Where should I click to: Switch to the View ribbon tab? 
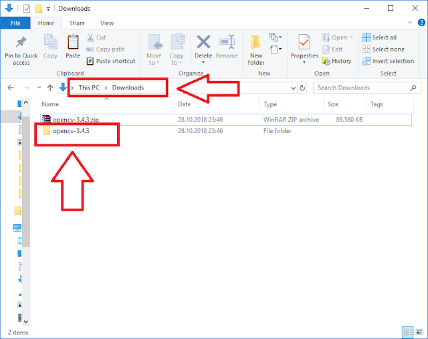(x=107, y=23)
